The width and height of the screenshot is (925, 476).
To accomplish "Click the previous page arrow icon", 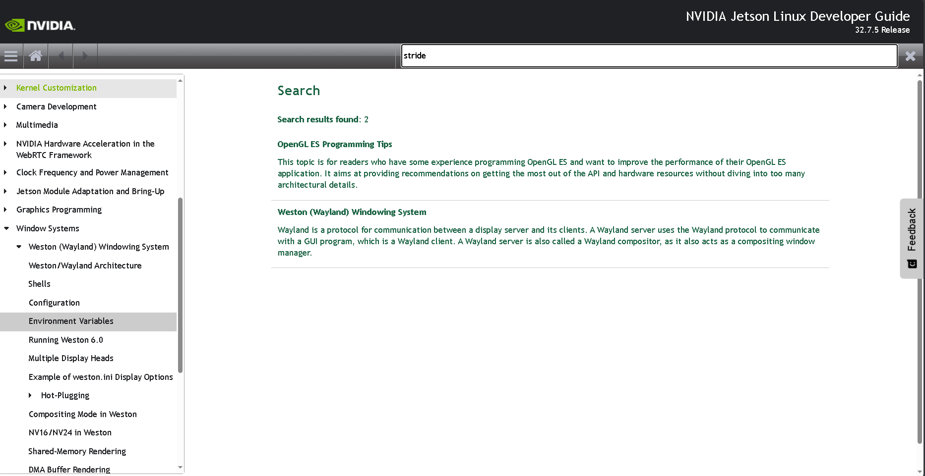I will [x=61, y=56].
